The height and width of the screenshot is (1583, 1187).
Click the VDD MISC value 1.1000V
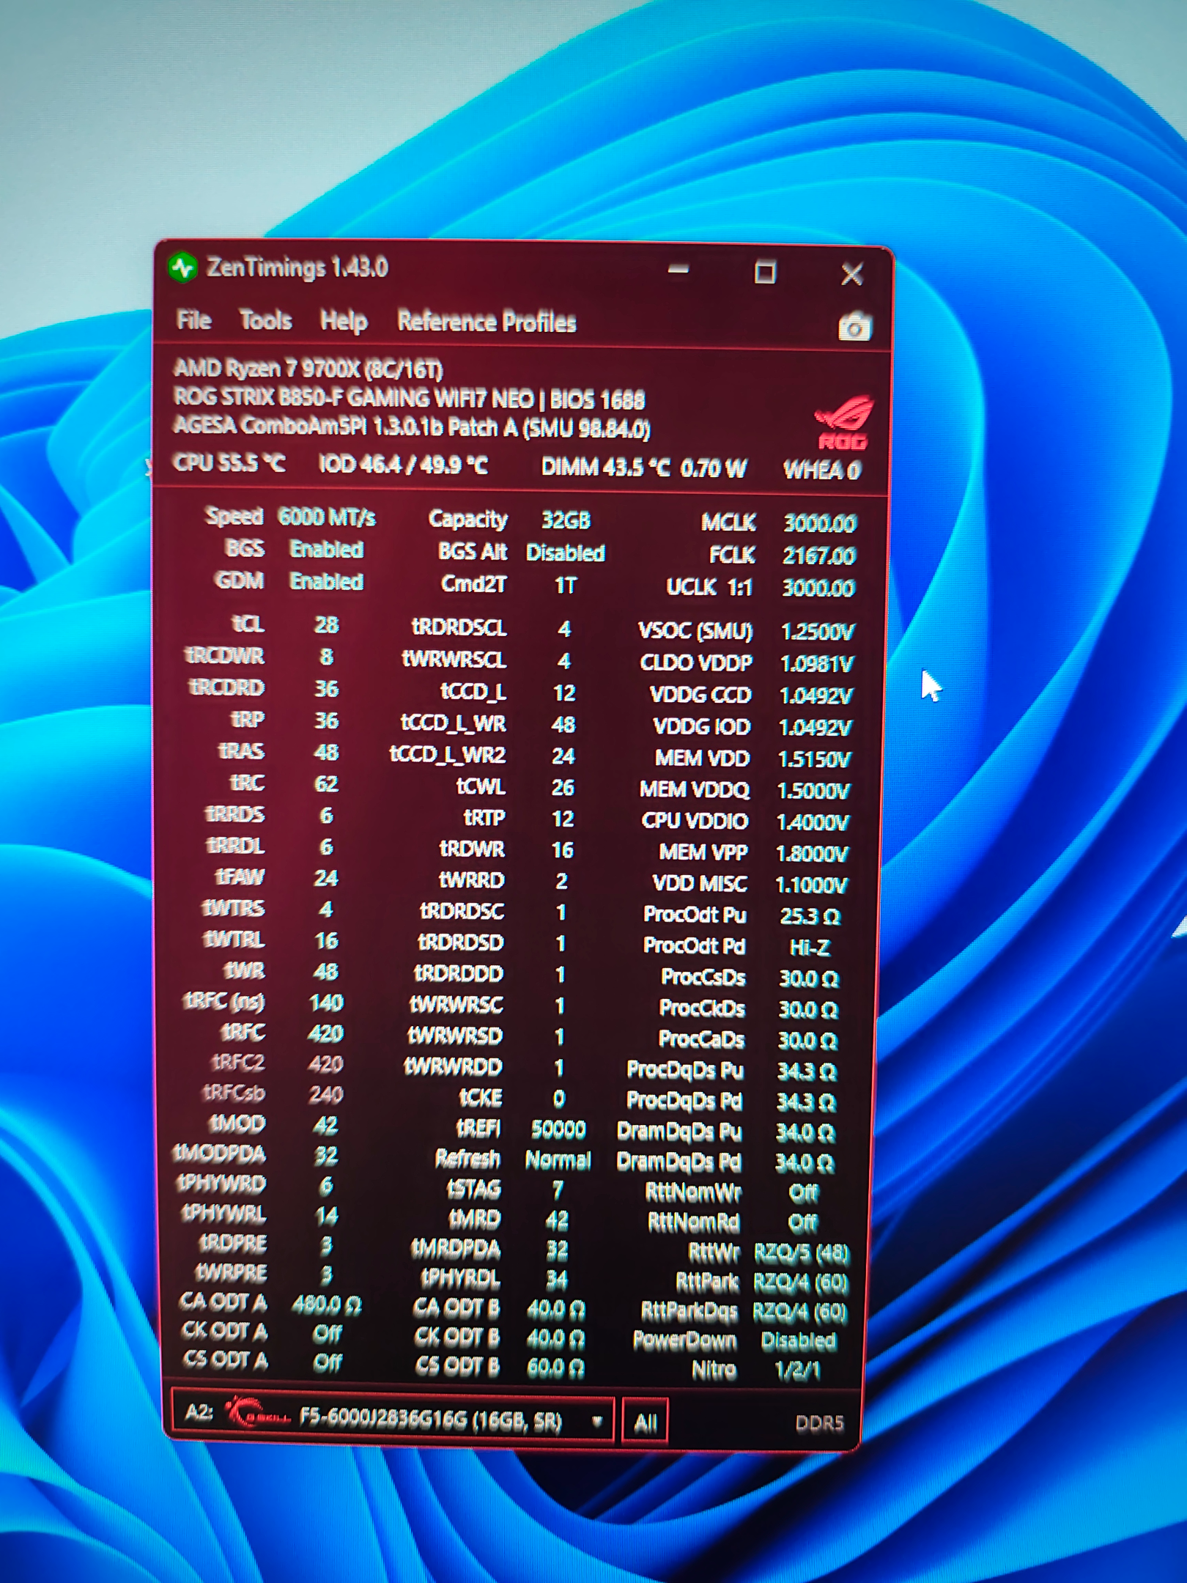[812, 885]
